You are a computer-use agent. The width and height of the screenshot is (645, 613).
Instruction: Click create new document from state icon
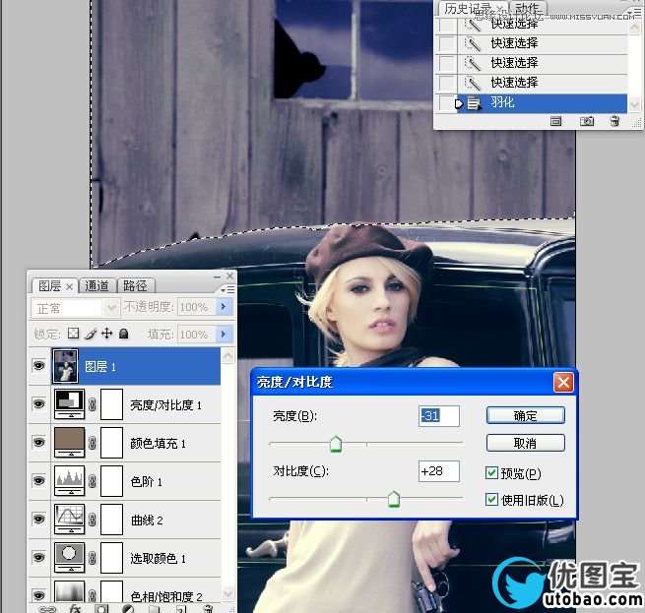click(555, 121)
